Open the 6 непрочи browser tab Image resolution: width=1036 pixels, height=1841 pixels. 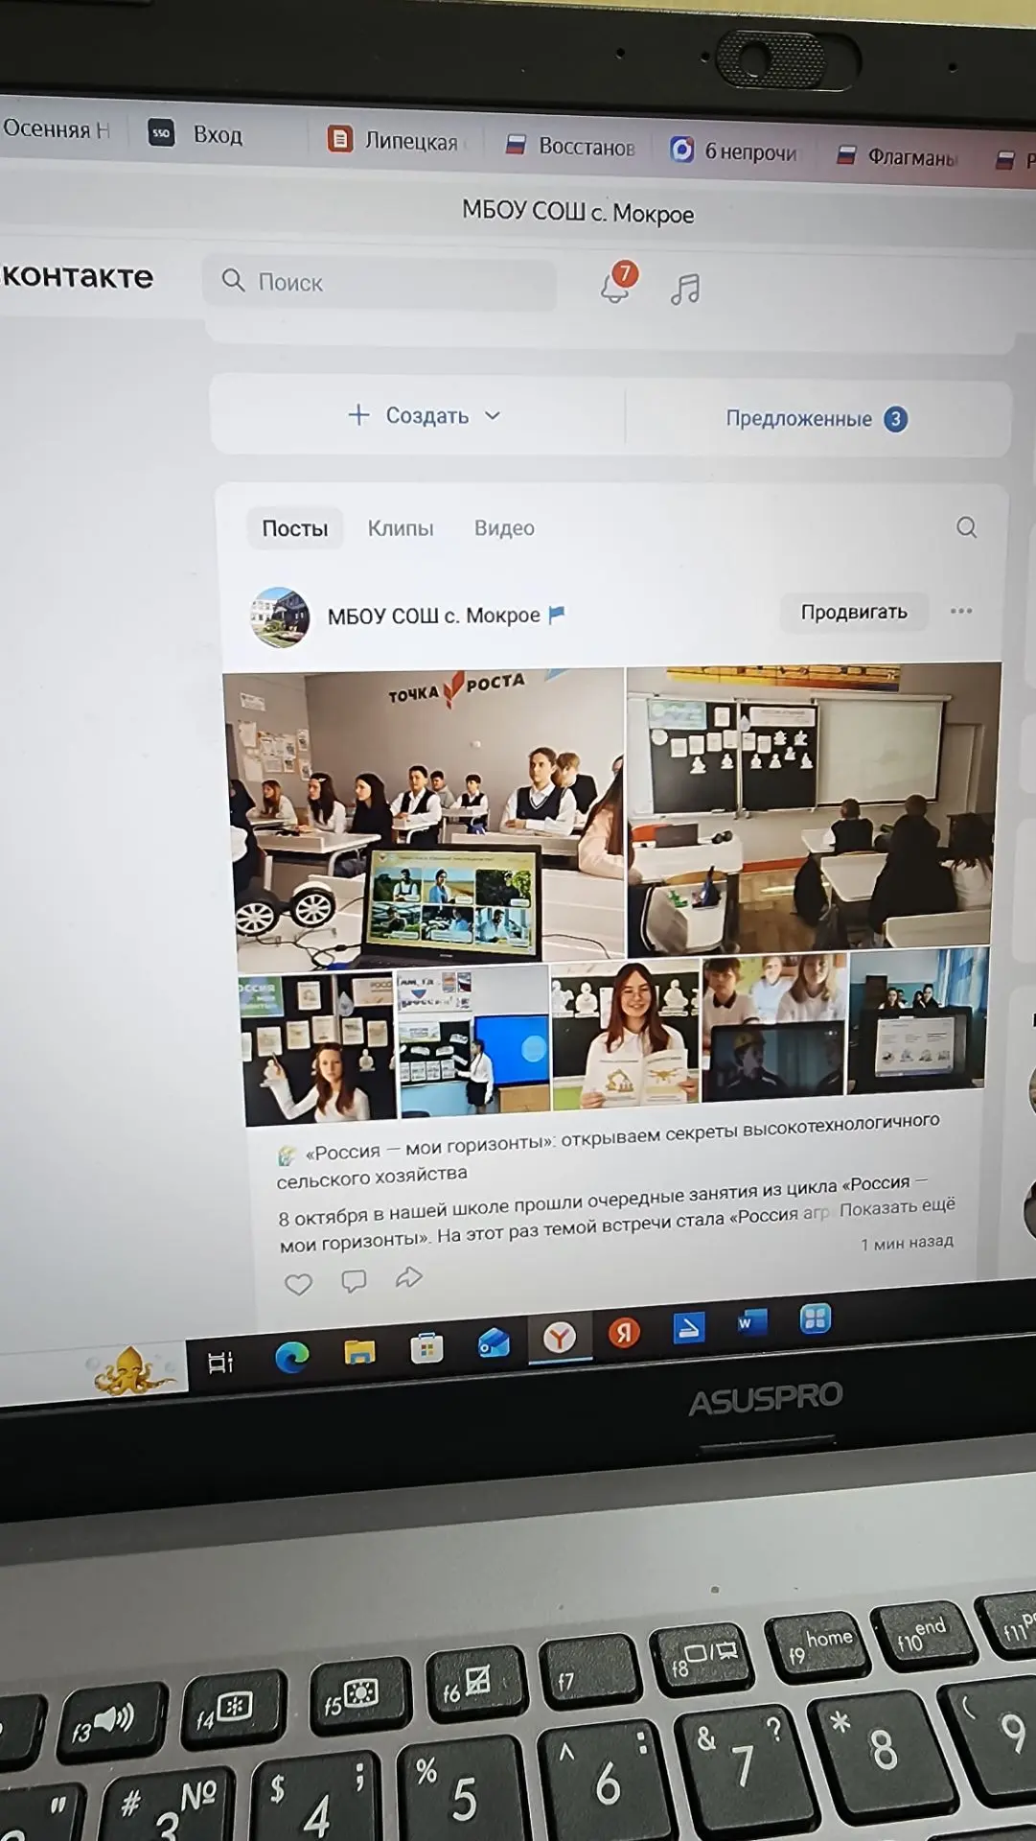[735, 151]
